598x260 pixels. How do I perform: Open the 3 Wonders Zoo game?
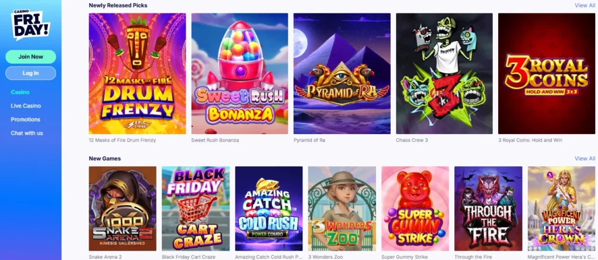coord(342,208)
